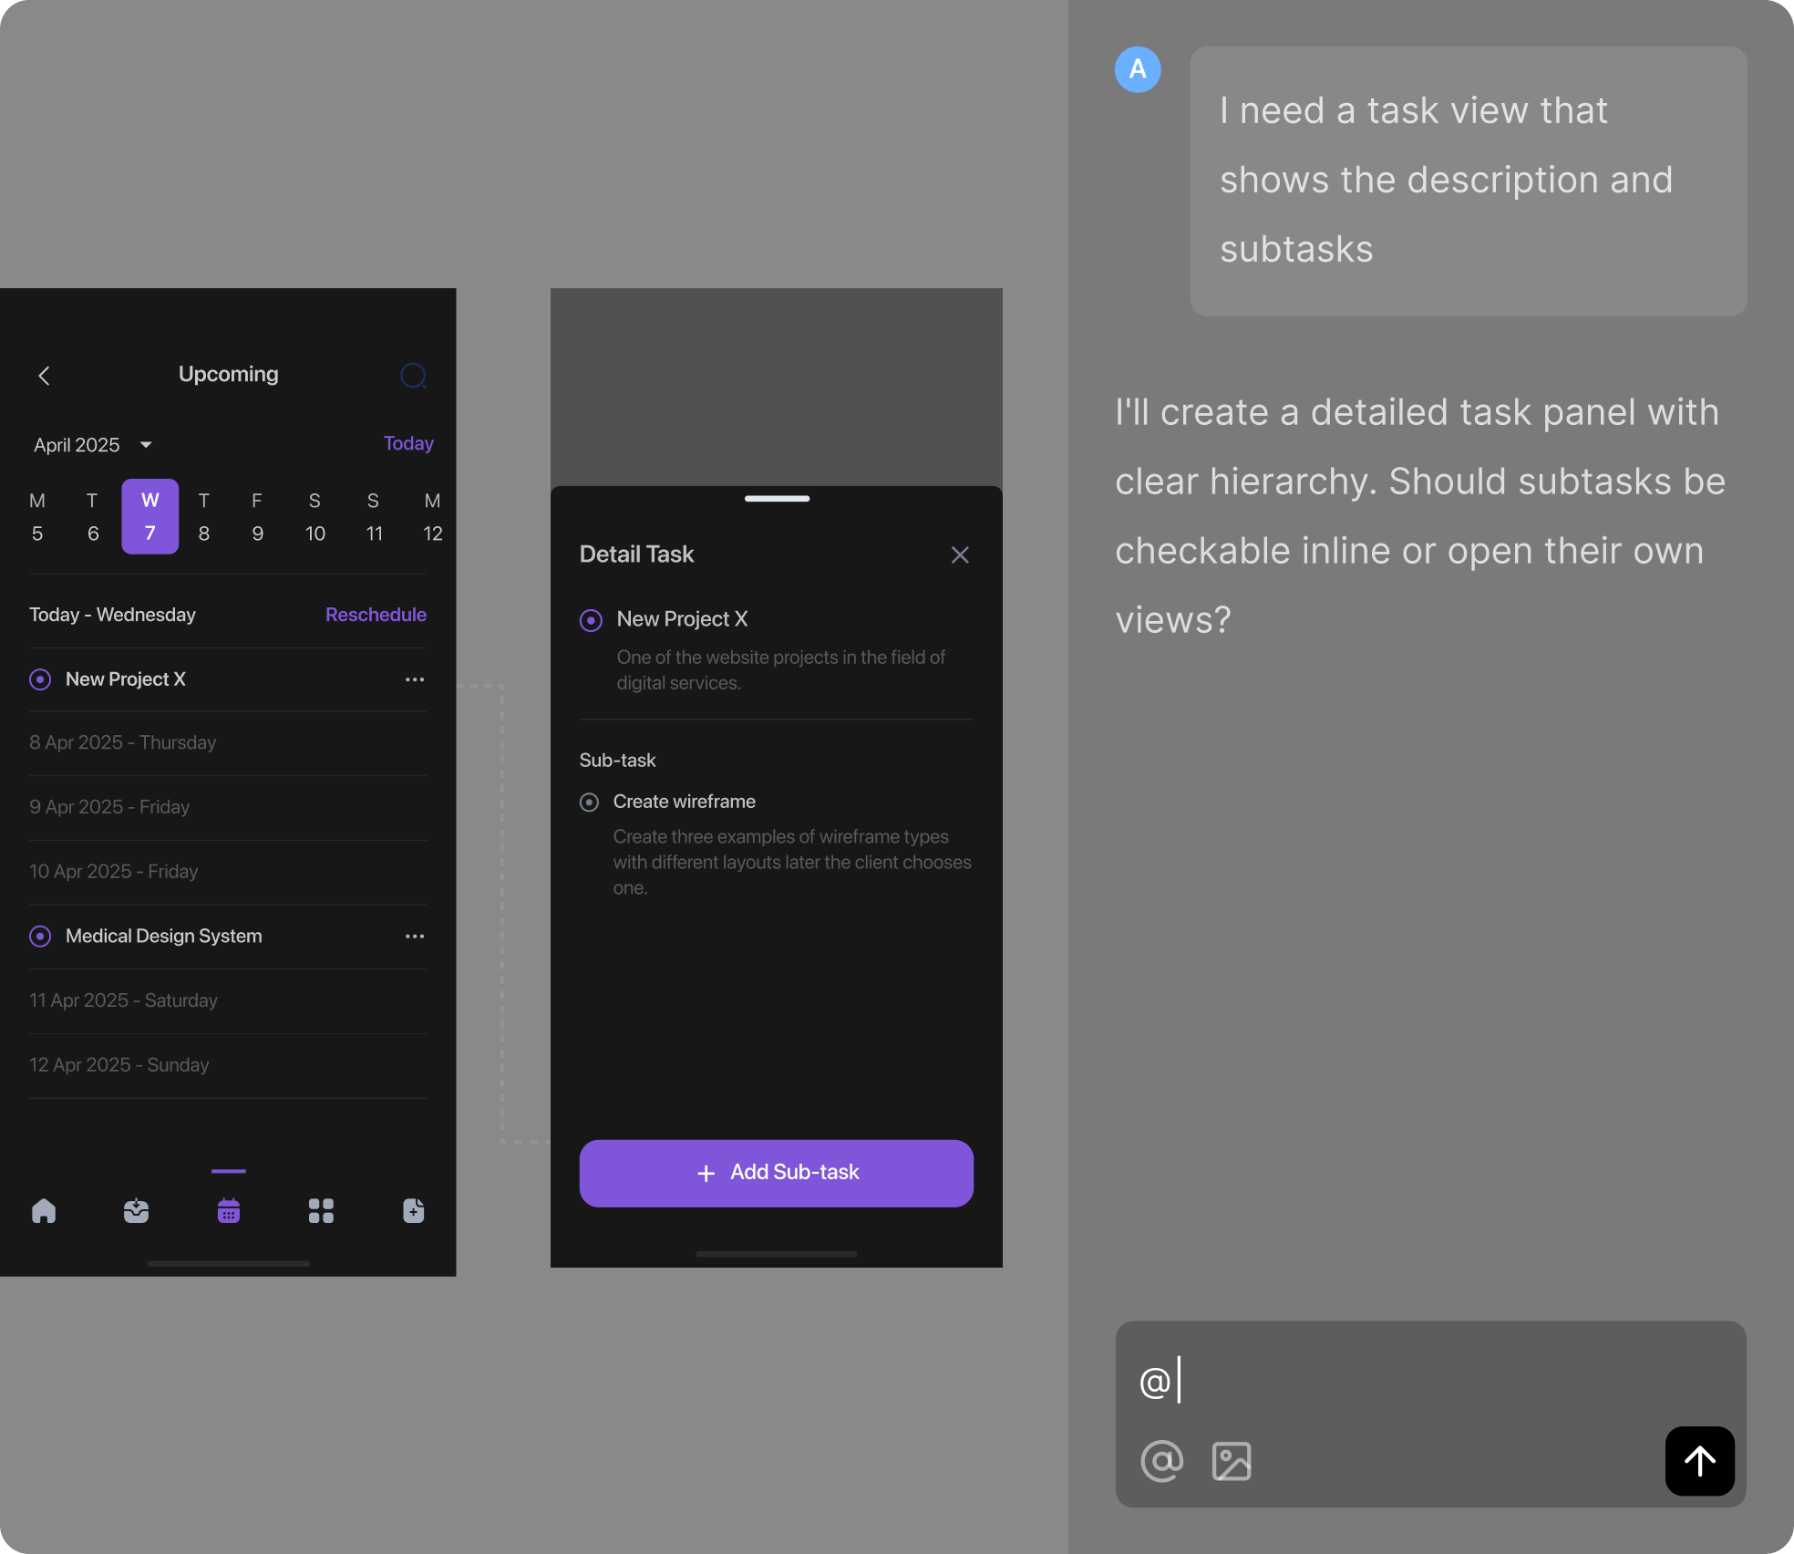Open the add document icon
Screen dimensions: 1794x1554
click(x=414, y=1211)
